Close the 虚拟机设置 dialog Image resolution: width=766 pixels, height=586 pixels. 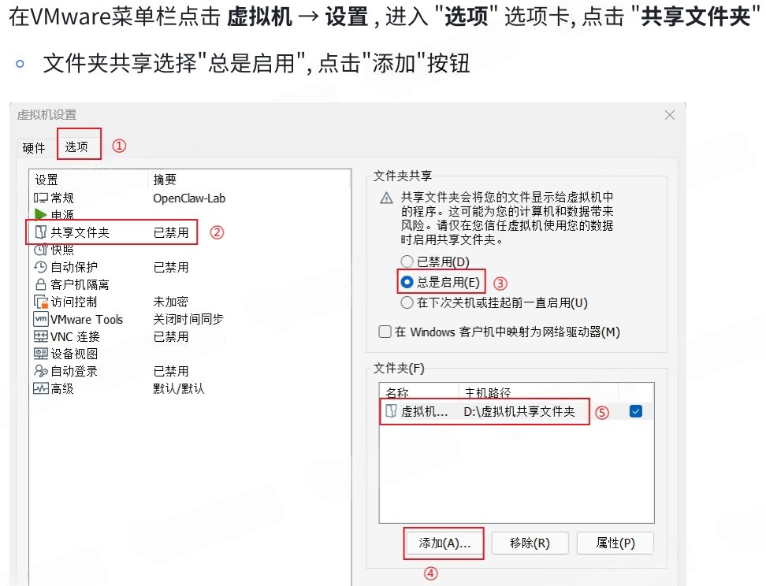[670, 115]
